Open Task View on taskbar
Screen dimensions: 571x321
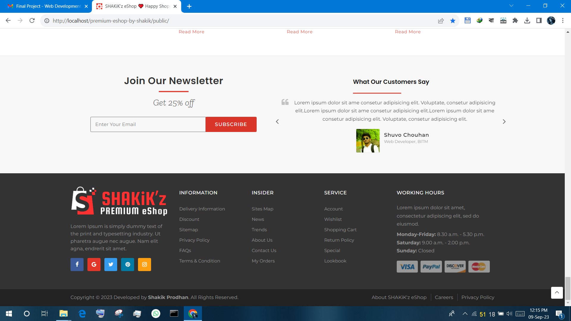point(45,314)
